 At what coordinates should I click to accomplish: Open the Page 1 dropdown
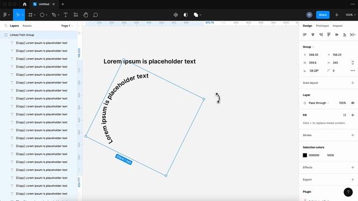click(x=67, y=26)
